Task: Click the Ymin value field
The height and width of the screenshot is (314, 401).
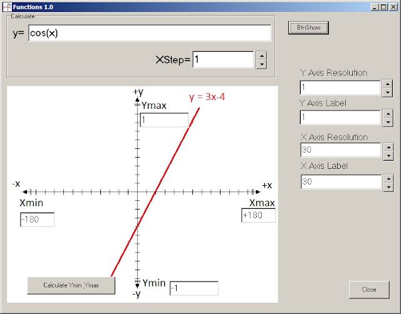Action: 194,288
